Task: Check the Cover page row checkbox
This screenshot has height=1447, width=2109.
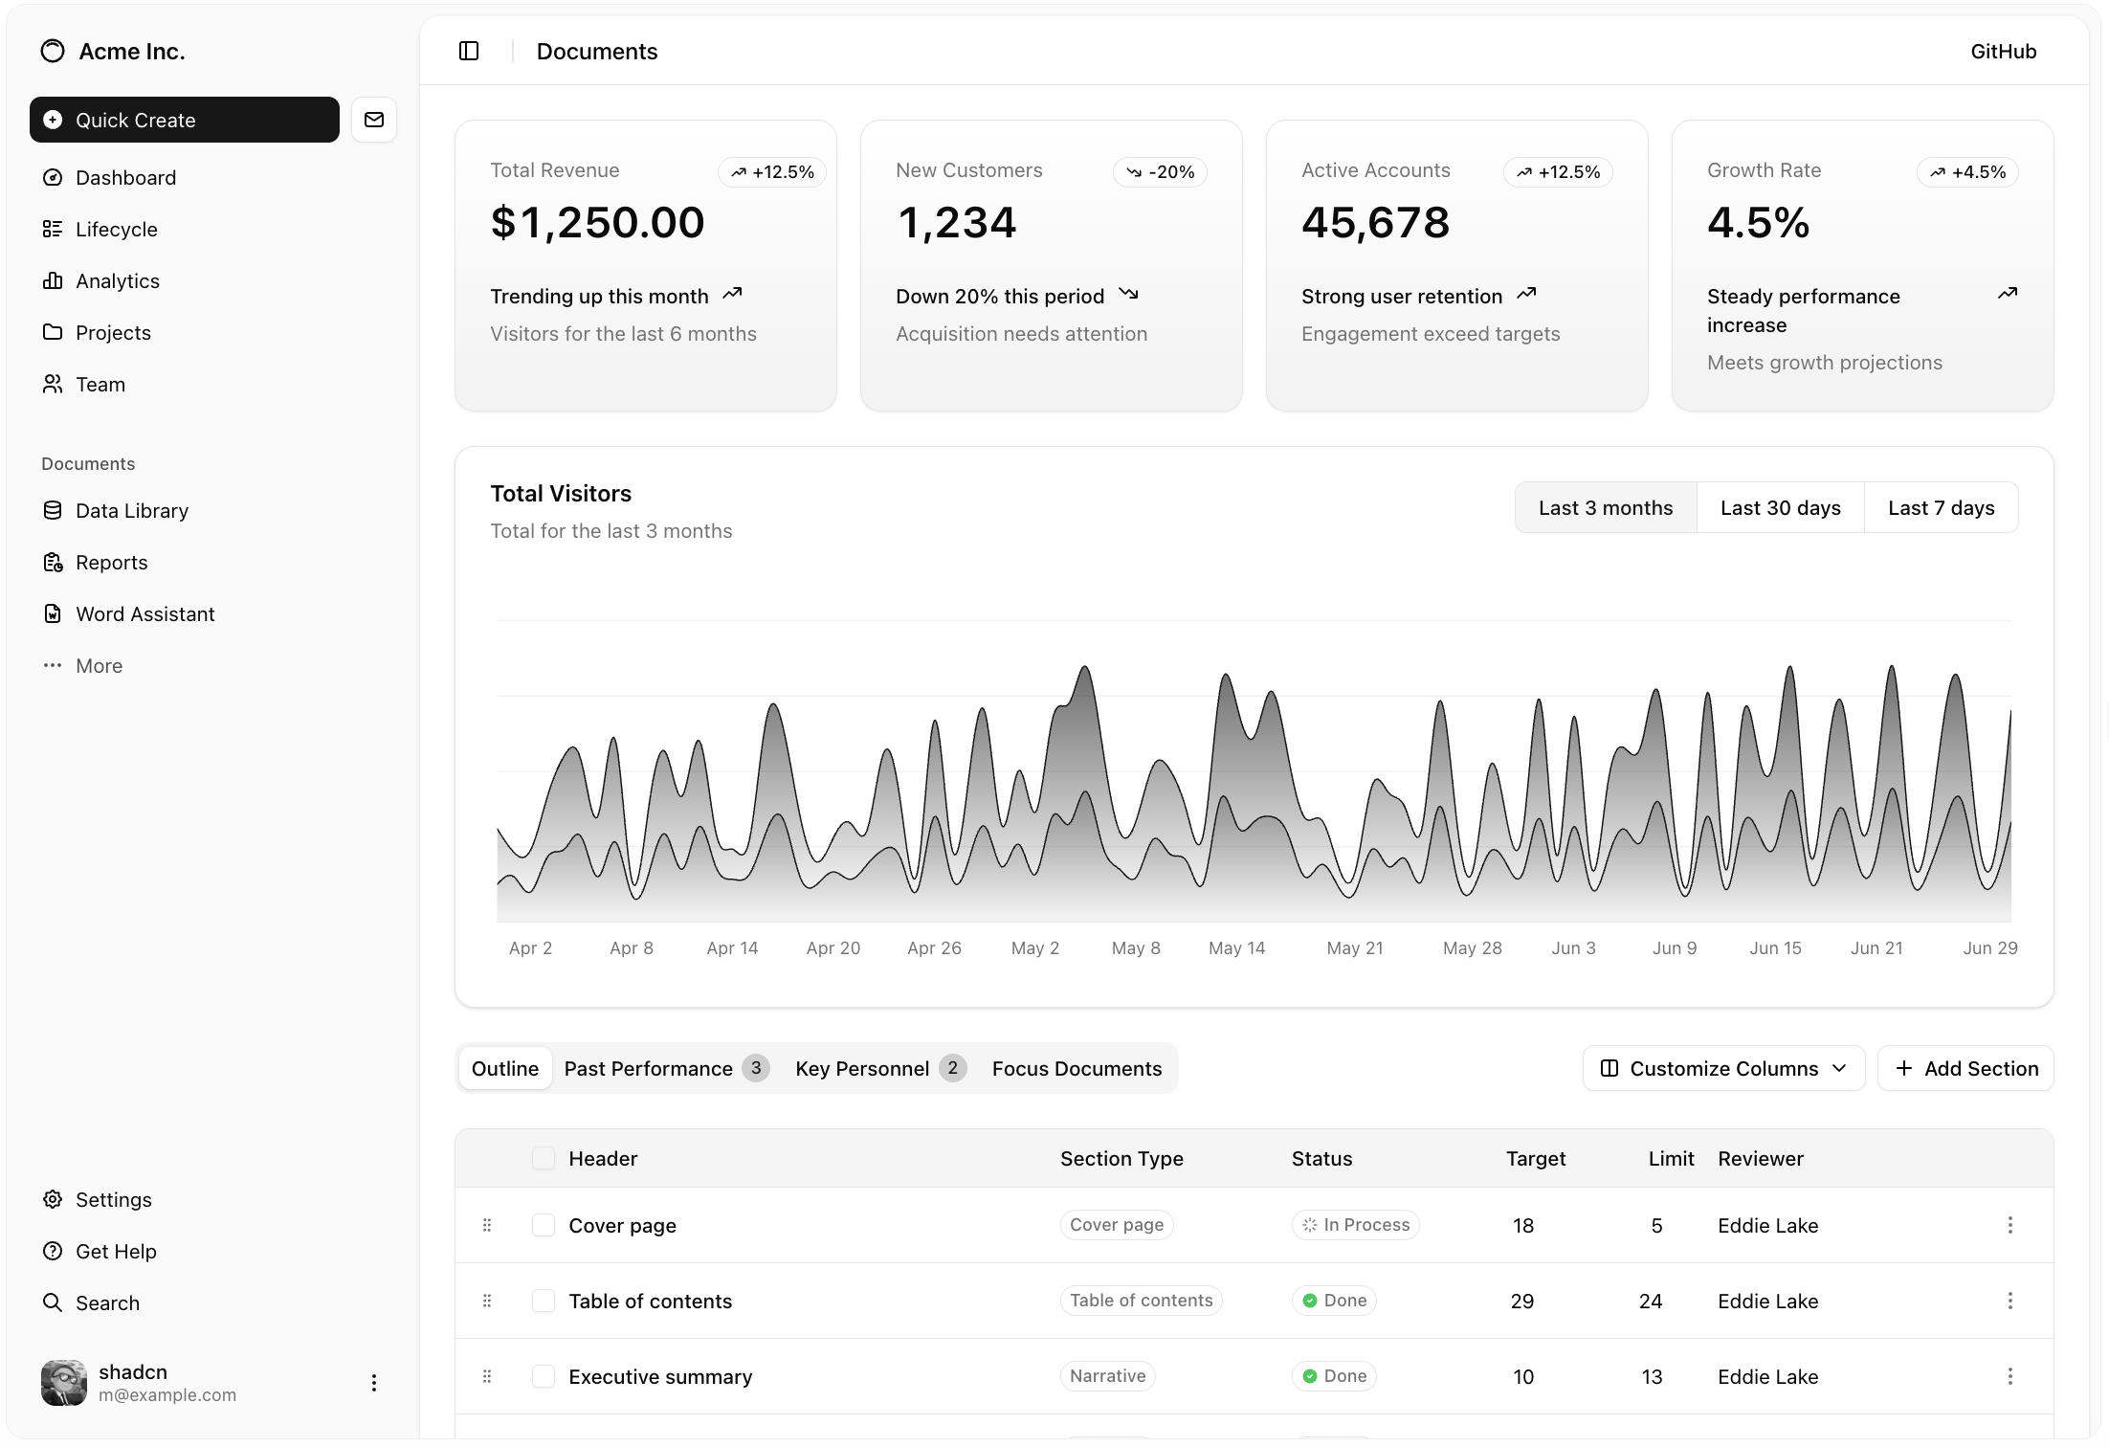Action: 544,1225
